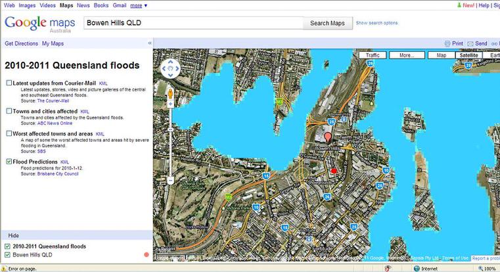Click the red marker beside Bowen Hills QLD
Viewport: 500px width, 272px height.
147,254
